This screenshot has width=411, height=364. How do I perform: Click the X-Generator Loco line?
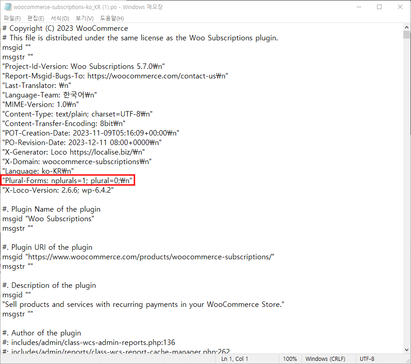point(74,152)
